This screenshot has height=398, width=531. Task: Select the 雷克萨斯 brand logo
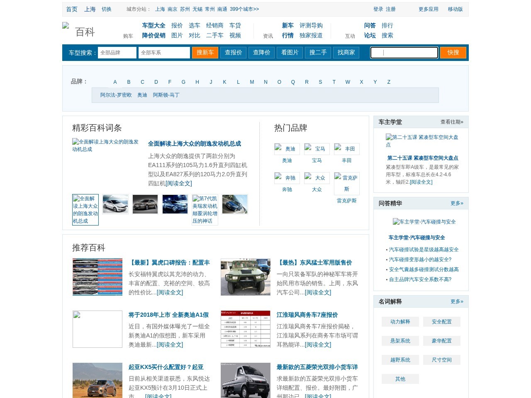346,183
